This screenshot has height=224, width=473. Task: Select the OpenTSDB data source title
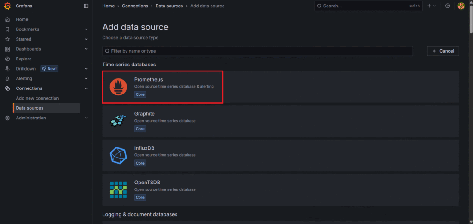147,183
